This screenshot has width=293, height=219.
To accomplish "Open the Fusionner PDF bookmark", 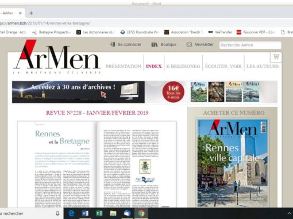I will point(256,32).
